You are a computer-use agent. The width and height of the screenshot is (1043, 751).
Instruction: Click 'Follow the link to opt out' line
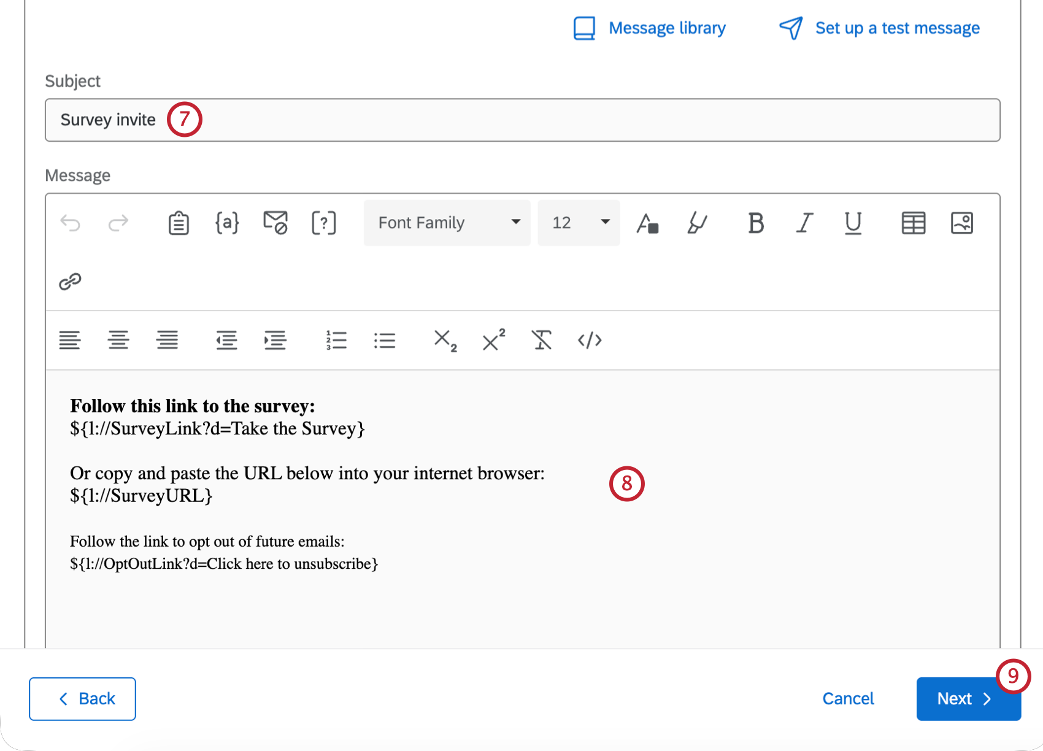[x=207, y=542]
